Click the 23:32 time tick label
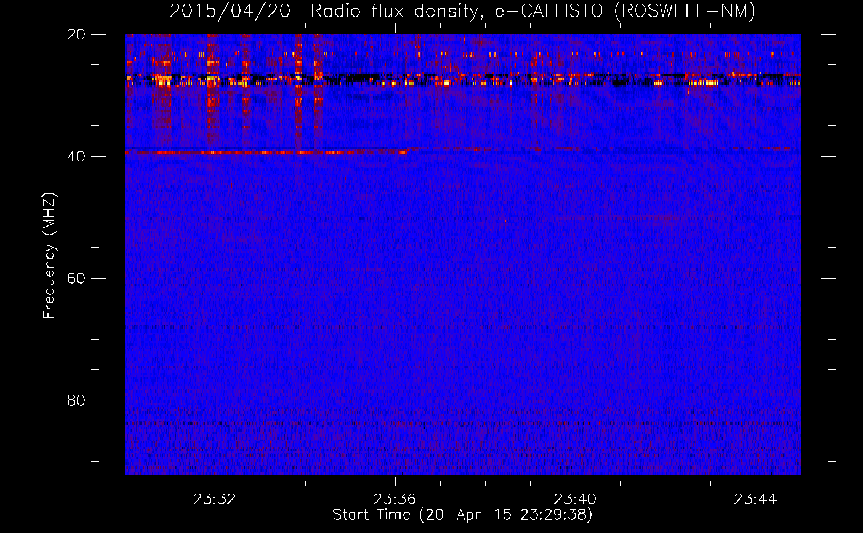863x533 pixels. pyautogui.click(x=214, y=499)
